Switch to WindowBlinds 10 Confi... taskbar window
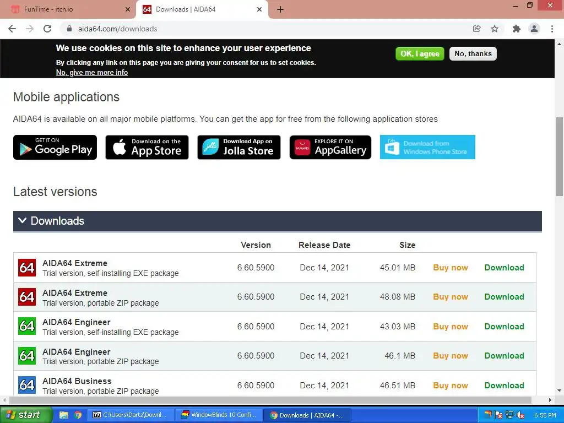 219,415
